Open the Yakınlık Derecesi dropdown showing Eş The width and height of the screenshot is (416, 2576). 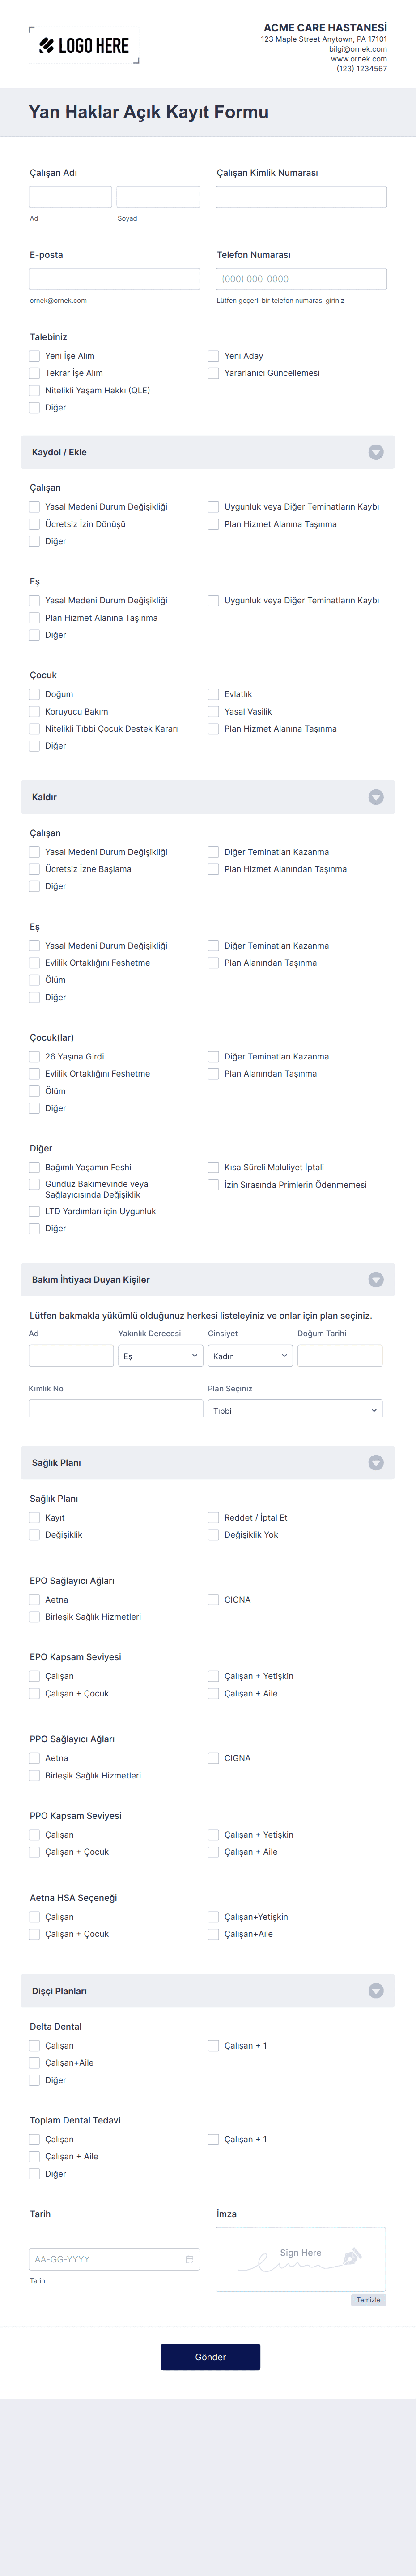(161, 1356)
